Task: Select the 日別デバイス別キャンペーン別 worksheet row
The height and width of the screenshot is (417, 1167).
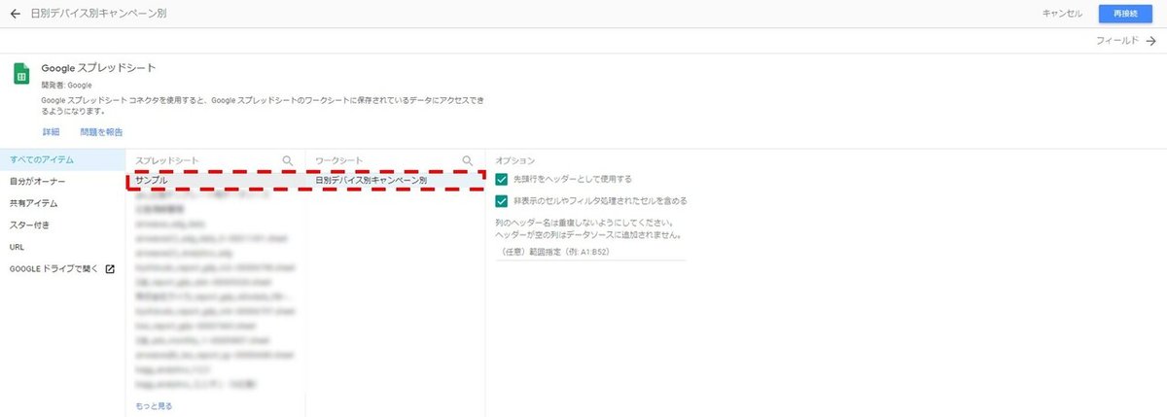Action: (x=394, y=181)
